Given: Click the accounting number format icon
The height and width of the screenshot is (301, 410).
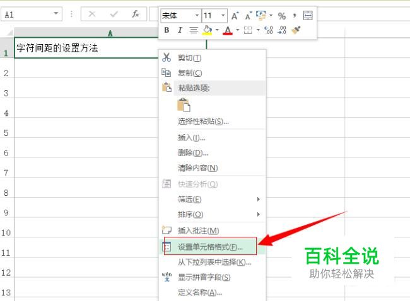Looking at the screenshot, I should click(261, 16).
